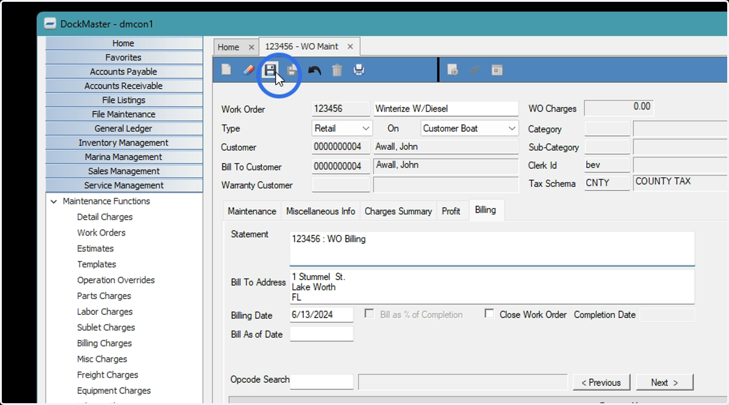Select the Billing tab
Image resolution: width=729 pixels, height=405 pixels.
[x=485, y=209]
